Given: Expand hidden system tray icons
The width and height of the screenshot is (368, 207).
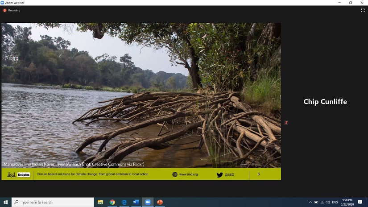Looking at the screenshot, I should point(310,202).
